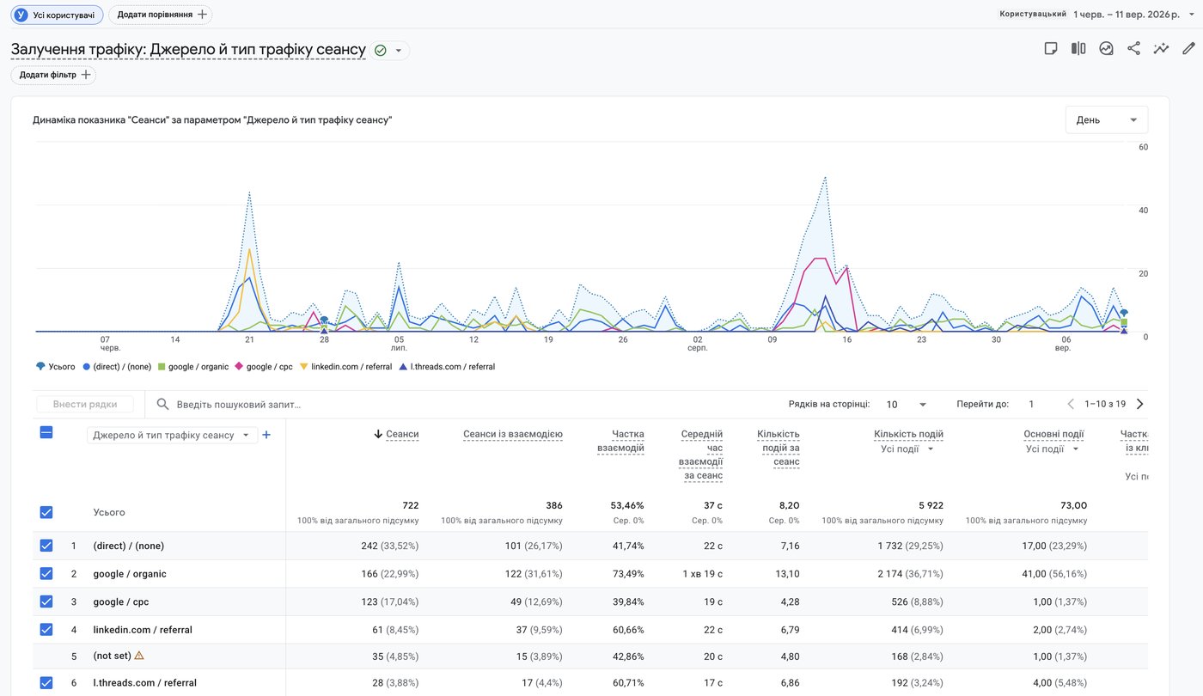Toggle google / organic legend green square

click(x=162, y=366)
